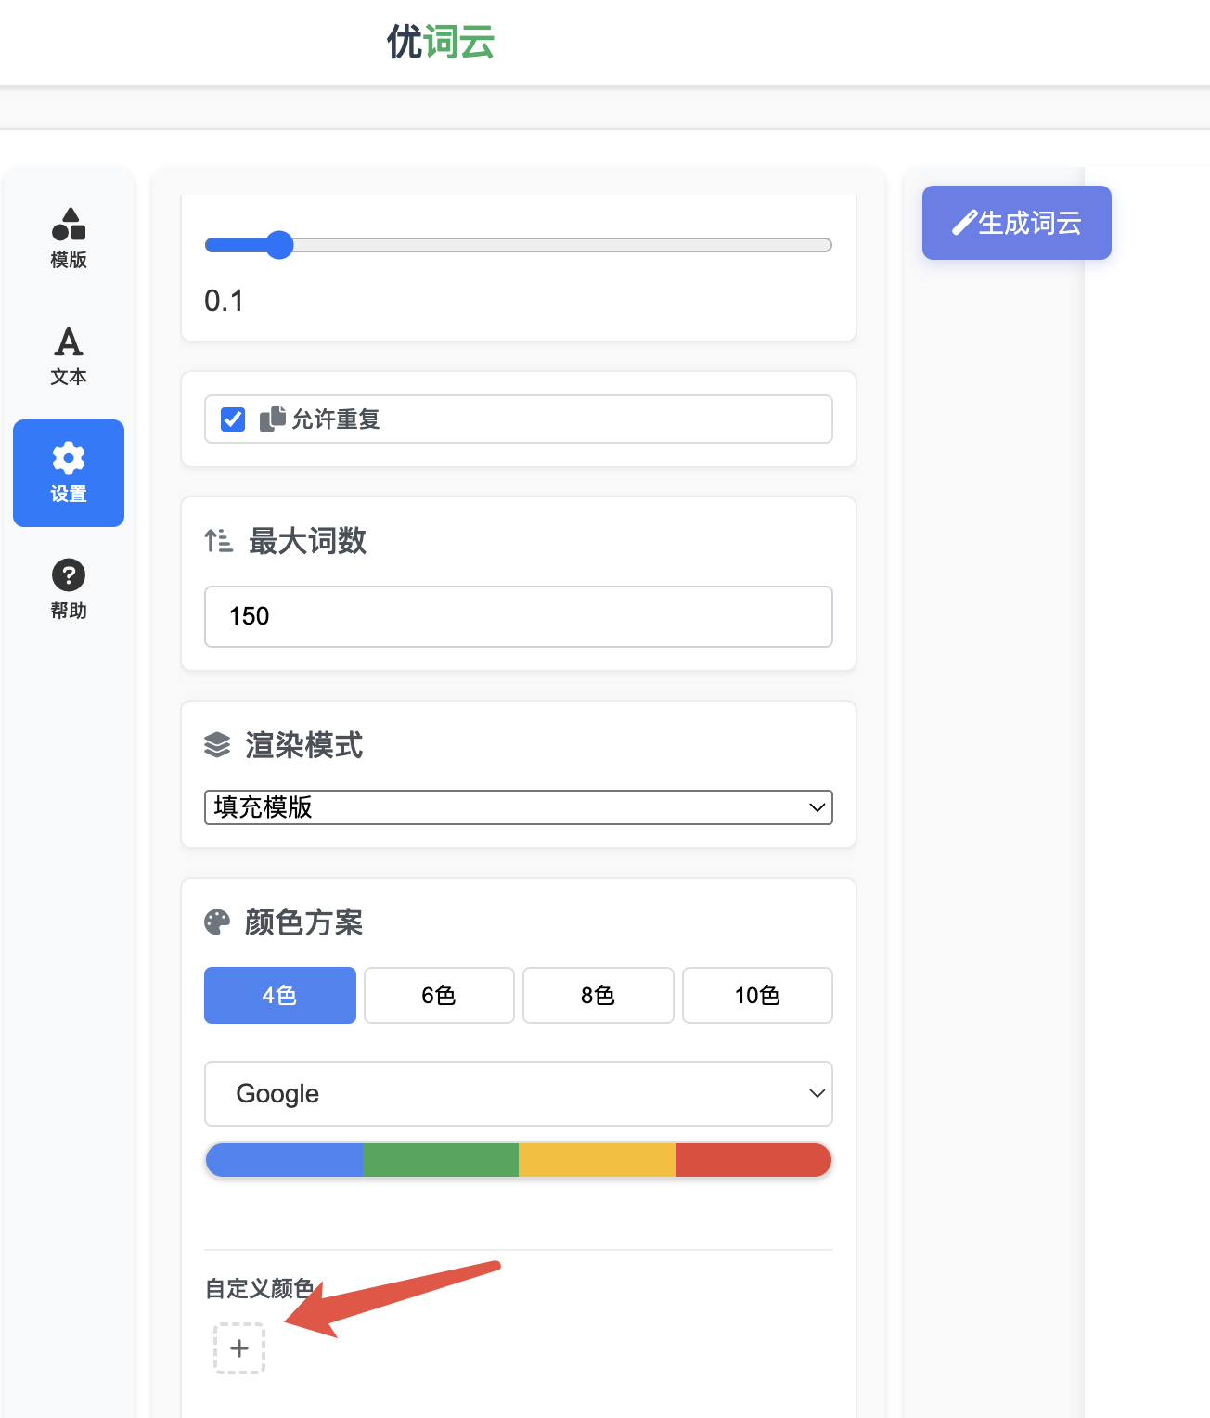The height and width of the screenshot is (1418, 1210).
Task: Click the palette icon beside 颜色方案
Action: (x=217, y=922)
